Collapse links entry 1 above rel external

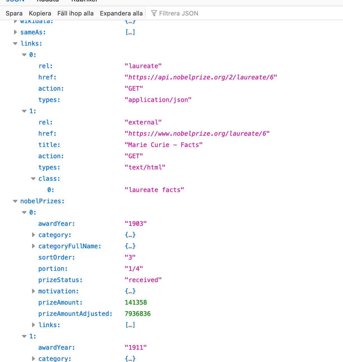point(24,111)
